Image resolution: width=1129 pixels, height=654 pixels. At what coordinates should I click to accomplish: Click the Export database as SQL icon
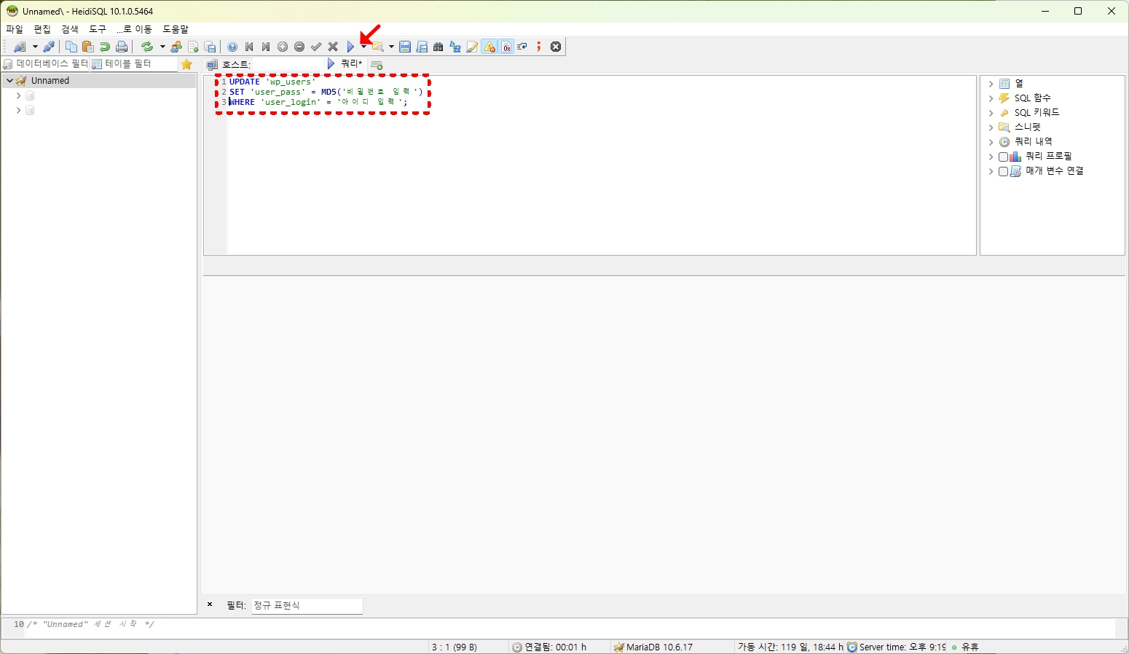(210, 47)
